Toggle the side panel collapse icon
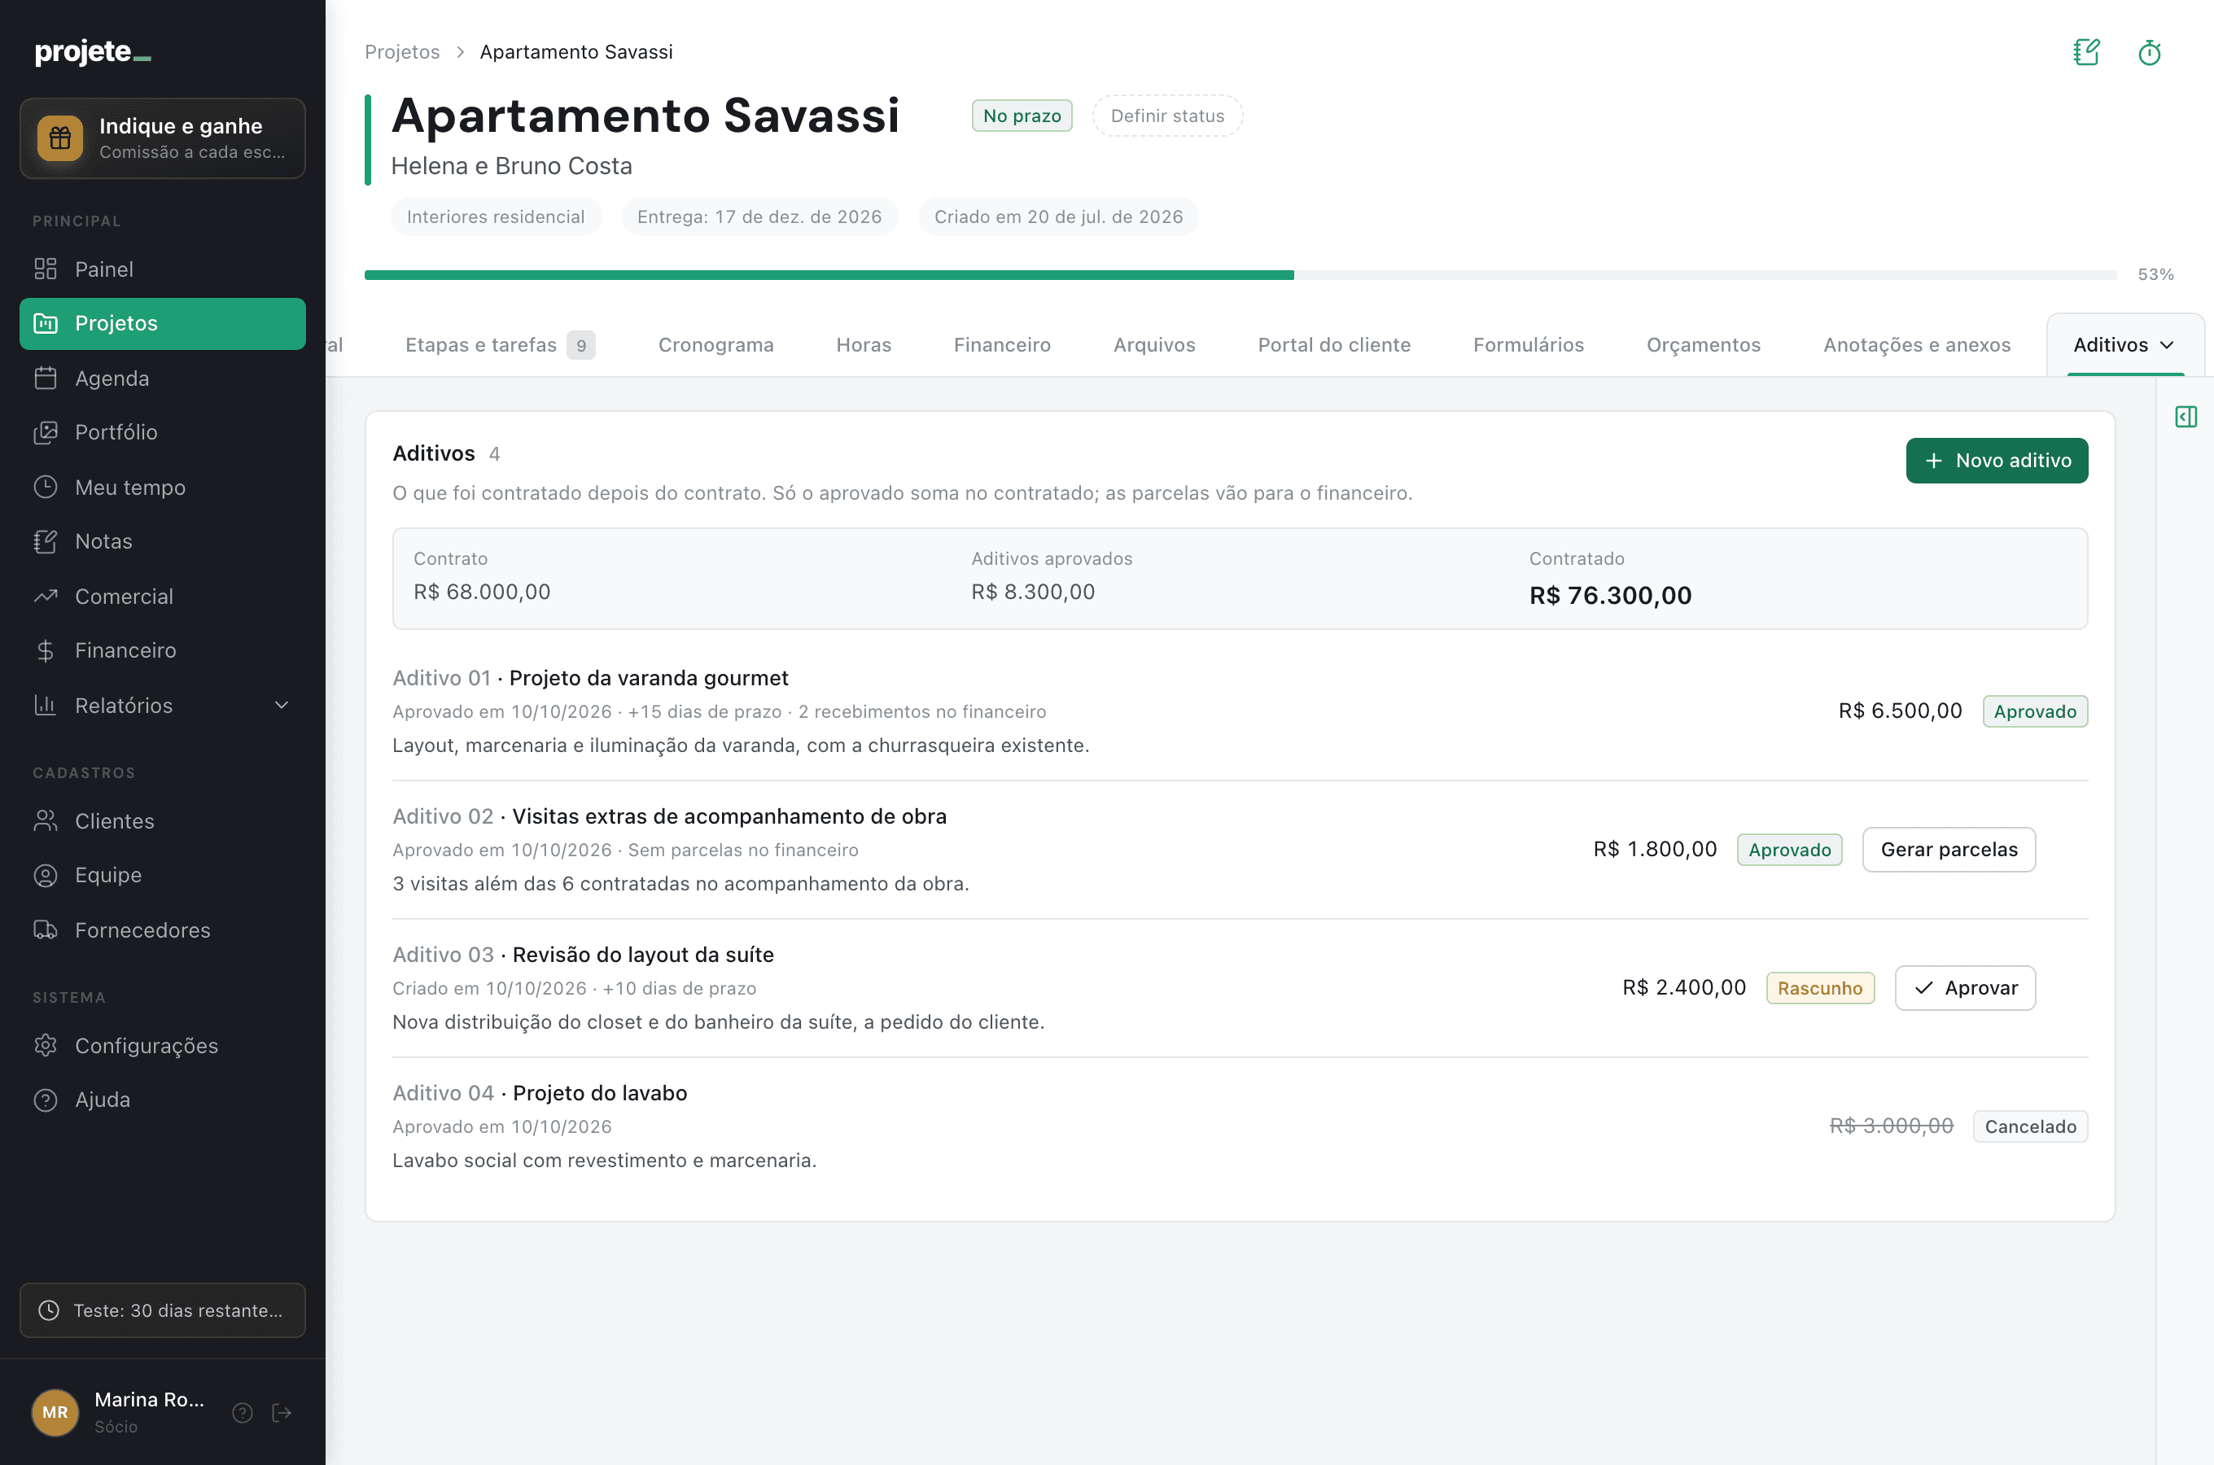The width and height of the screenshot is (2214, 1465). [x=2186, y=417]
